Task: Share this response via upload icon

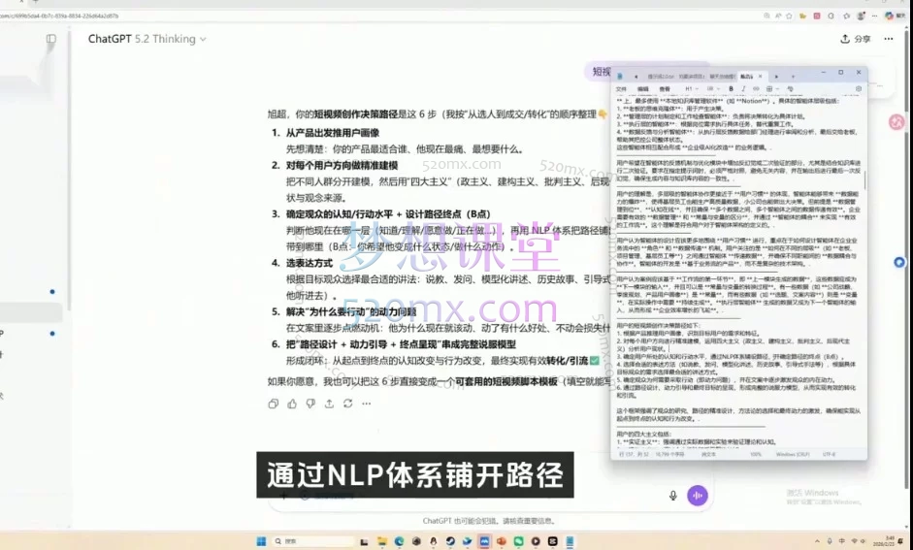Action: point(329,404)
